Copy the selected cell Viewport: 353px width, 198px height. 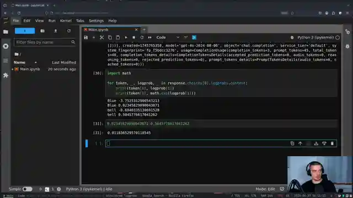110,37
